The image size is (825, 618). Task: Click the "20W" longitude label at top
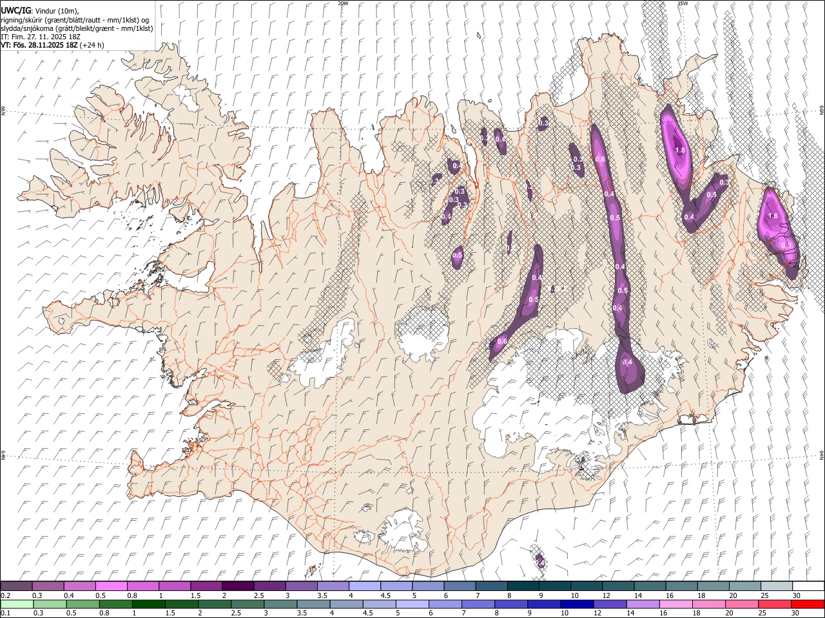click(343, 3)
